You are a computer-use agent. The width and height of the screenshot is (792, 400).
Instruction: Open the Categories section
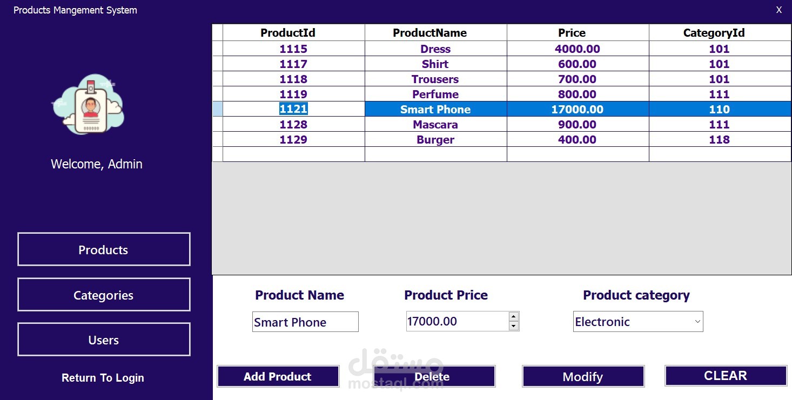click(x=104, y=295)
